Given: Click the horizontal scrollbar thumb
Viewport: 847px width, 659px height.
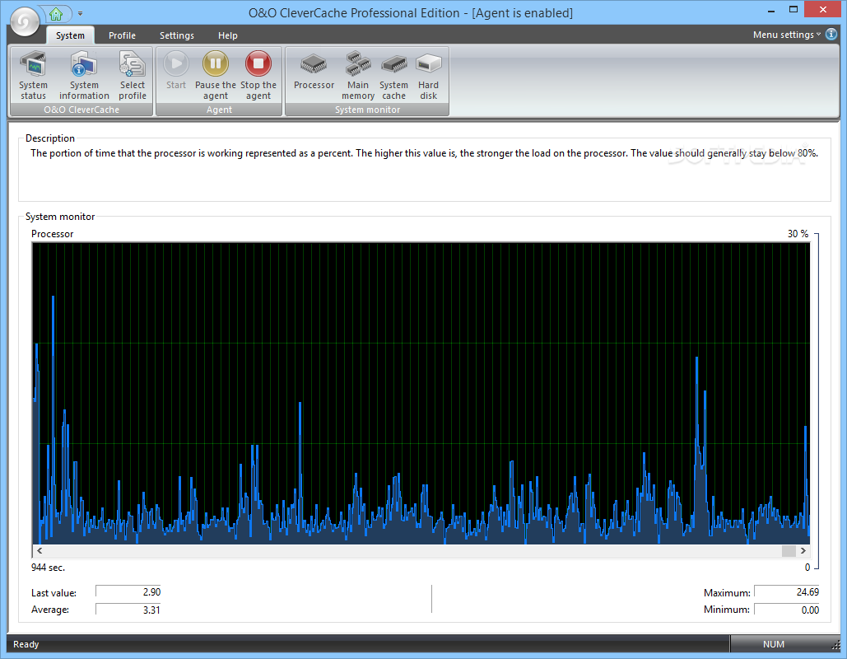Looking at the screenshot, I should pyautogui.click(x=789, y=551).
